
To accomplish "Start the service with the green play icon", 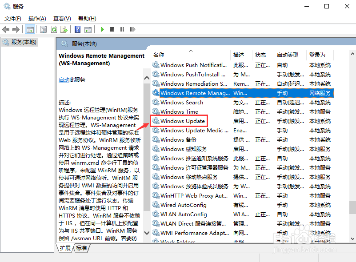I will (x=102, y=29).
